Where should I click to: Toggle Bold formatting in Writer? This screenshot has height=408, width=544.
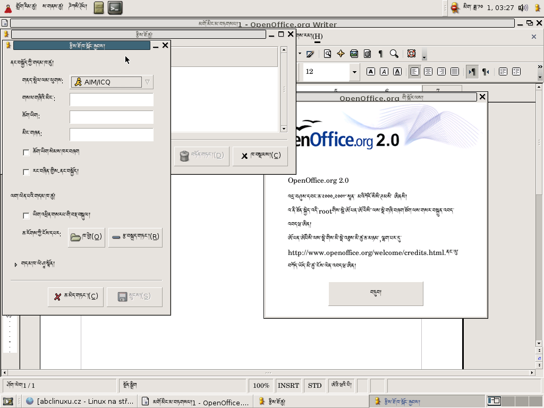(370, 72)
